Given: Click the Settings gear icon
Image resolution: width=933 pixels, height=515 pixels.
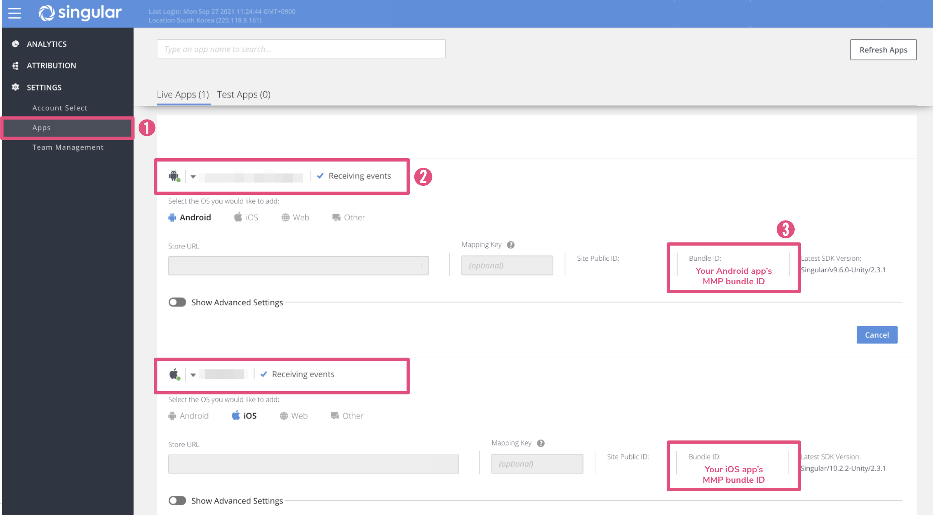Looking at the screenshot, I should click(15, 87).
